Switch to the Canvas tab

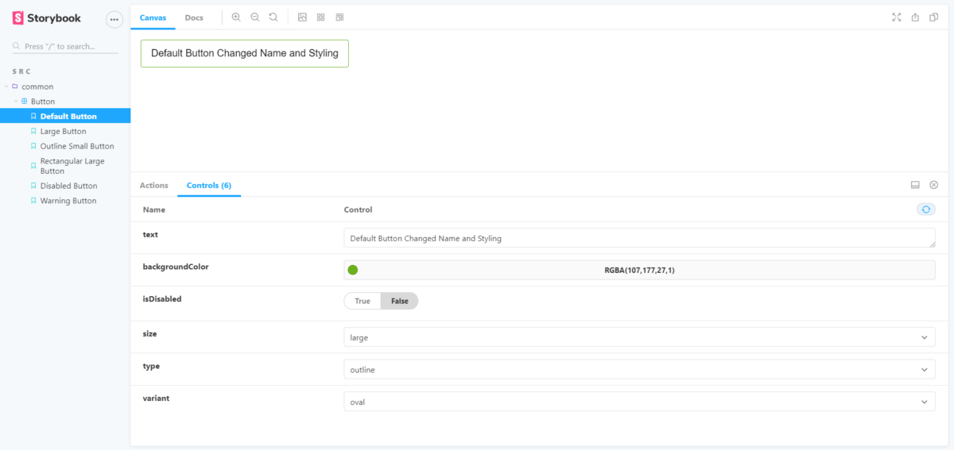[153, 17]
